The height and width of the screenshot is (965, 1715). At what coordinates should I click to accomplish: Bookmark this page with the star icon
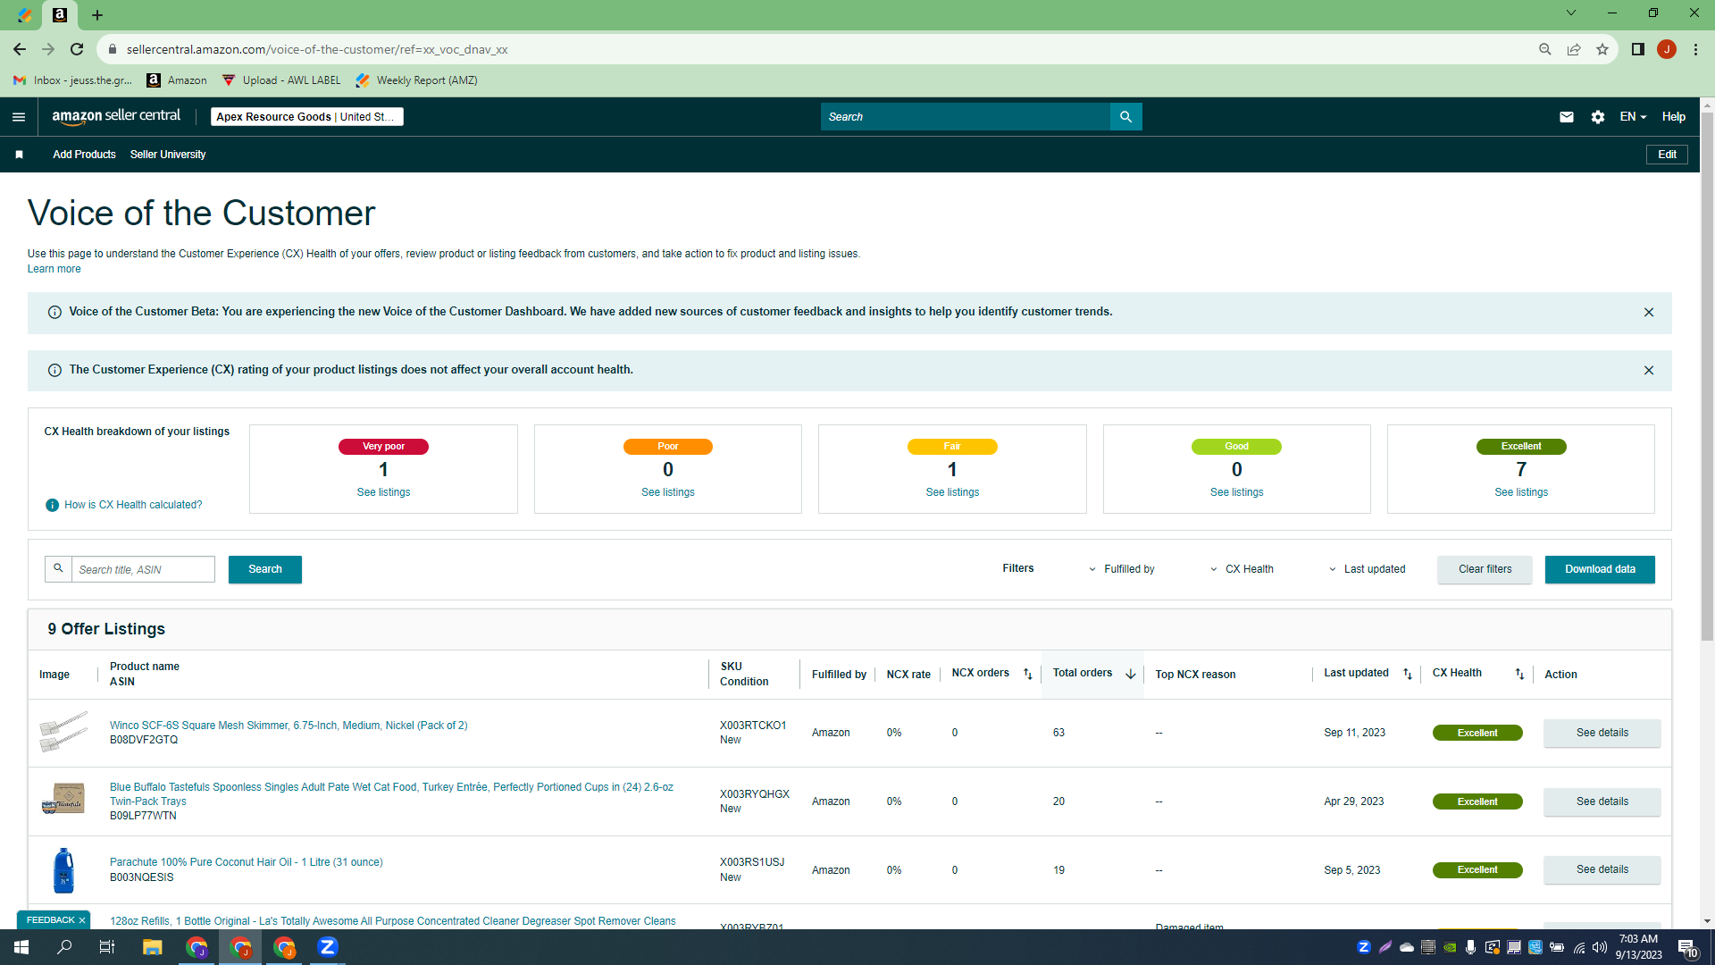point(1602,49)
